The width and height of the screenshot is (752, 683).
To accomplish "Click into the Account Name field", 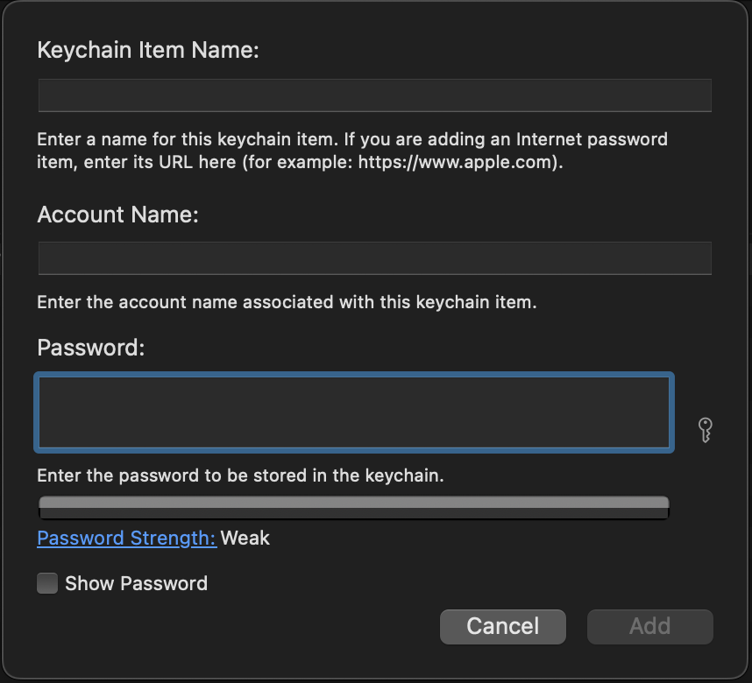I will pos(374,259).
